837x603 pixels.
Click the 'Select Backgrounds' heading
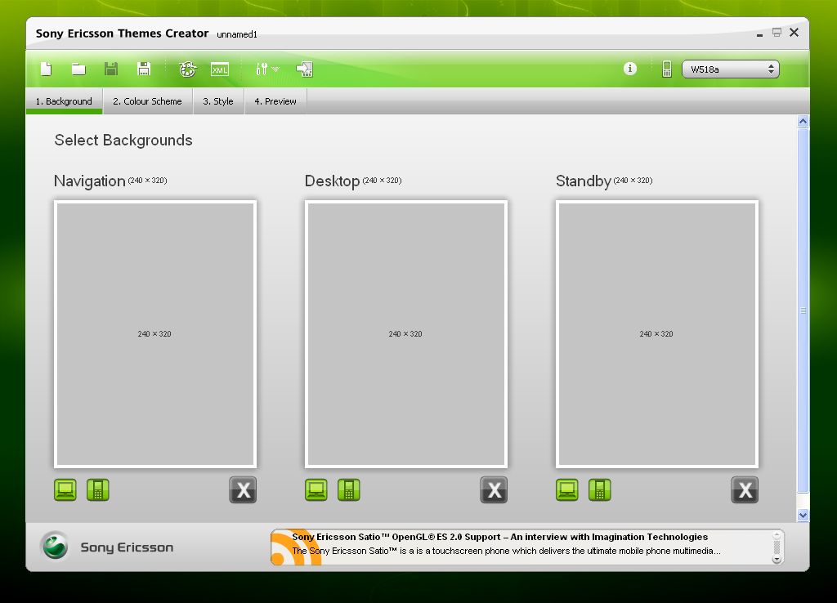(x=123, y=141)
